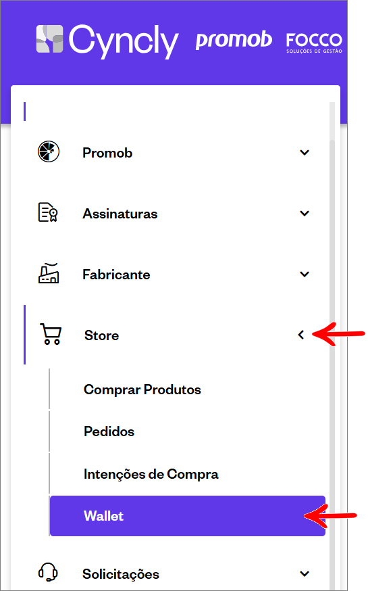Click the Cyncly logo icon

(x=49, y=39)
